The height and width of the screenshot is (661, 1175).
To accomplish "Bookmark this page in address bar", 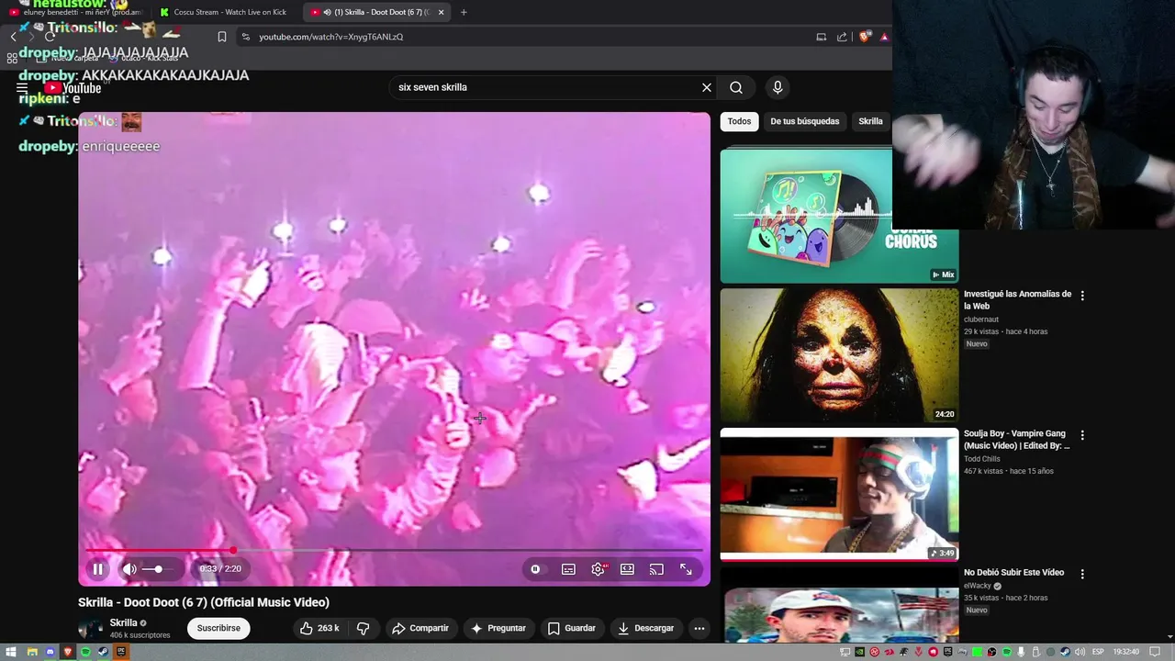I will pos(222,37).
